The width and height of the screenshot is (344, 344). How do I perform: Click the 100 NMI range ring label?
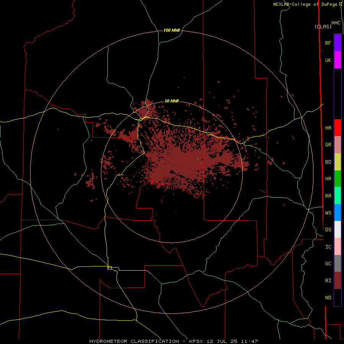click(172, 30)
